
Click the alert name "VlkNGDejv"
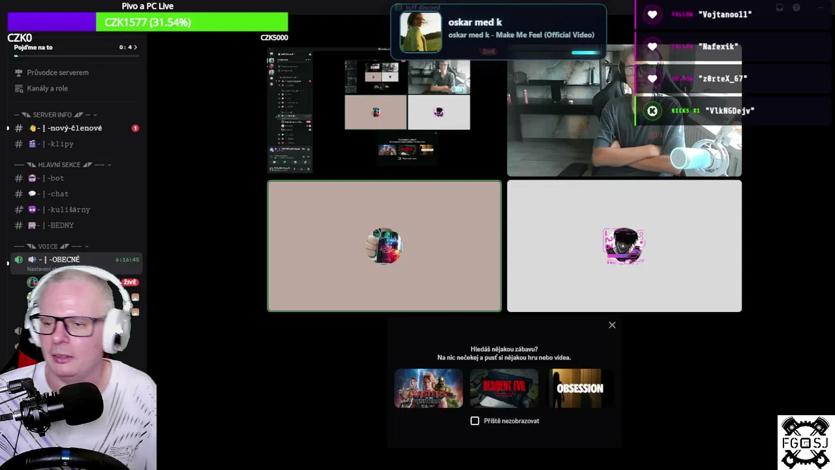(730, 111)
